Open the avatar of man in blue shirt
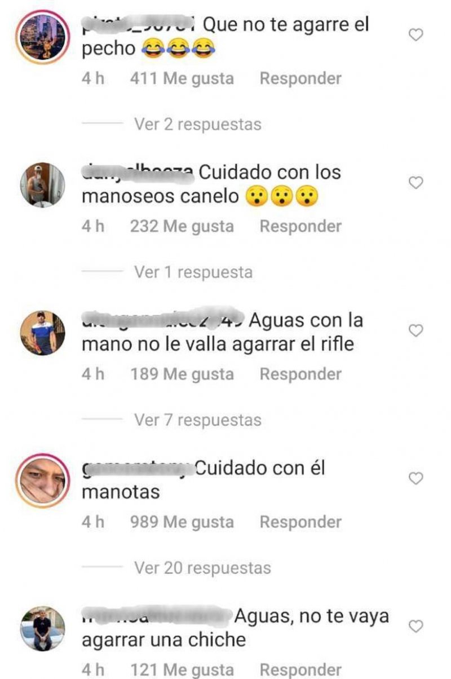Image resolution: width=451 pixels, height=679 pixels. click(x=42, y=332)
